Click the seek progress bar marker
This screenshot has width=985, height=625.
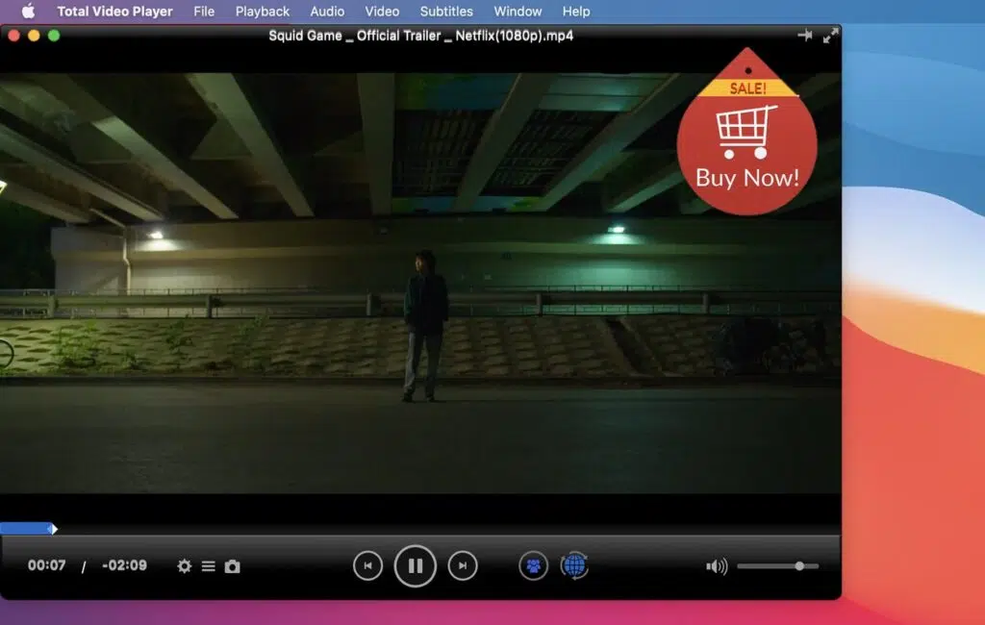click(x=55, y=528)
